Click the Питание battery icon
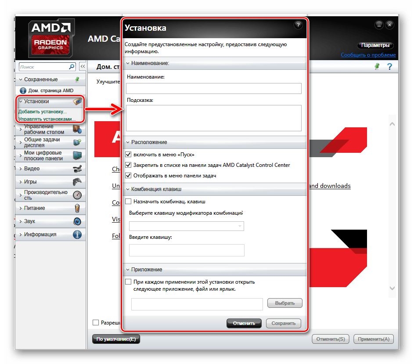This screenshot has height=364, width=414. pos(77,208)
